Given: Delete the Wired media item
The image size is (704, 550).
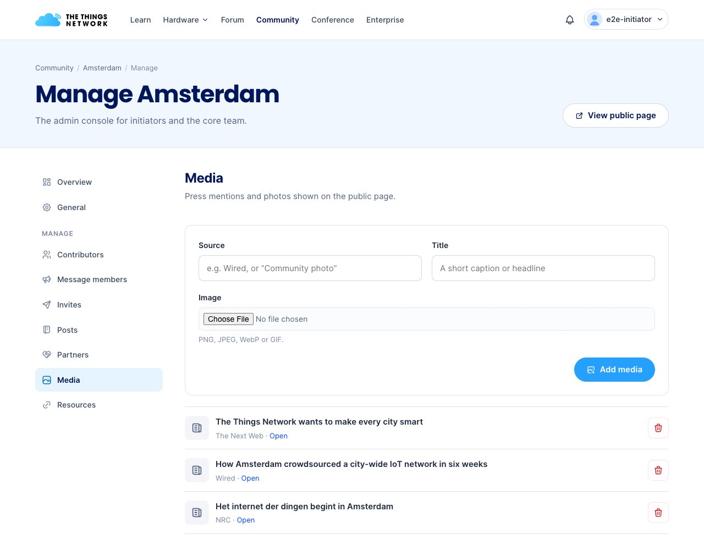Looking at the screenshot, I should pyautogui.click(x=658, y=470).
